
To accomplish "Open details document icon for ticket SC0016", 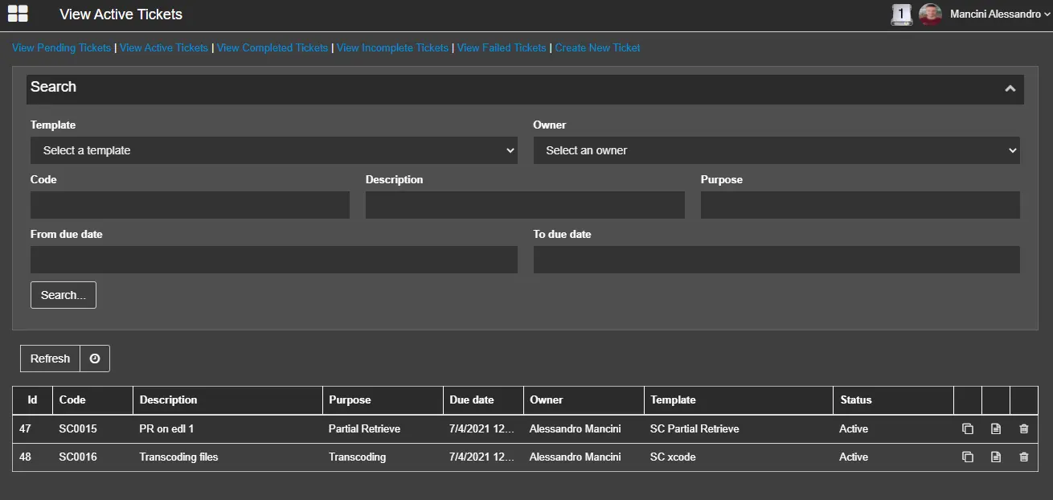I will pyautogui.click(x=996, y=457).
